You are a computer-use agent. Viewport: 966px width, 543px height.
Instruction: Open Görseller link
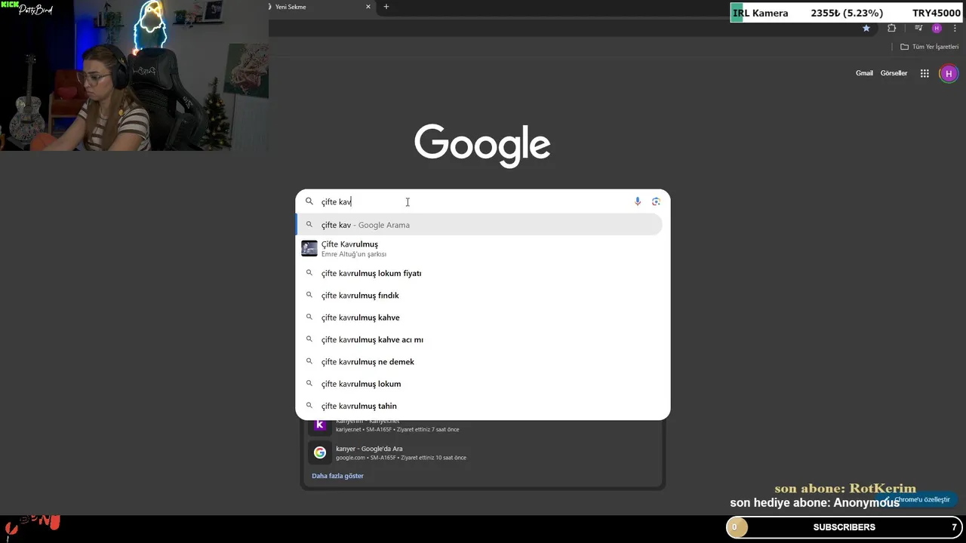(894, 73)
